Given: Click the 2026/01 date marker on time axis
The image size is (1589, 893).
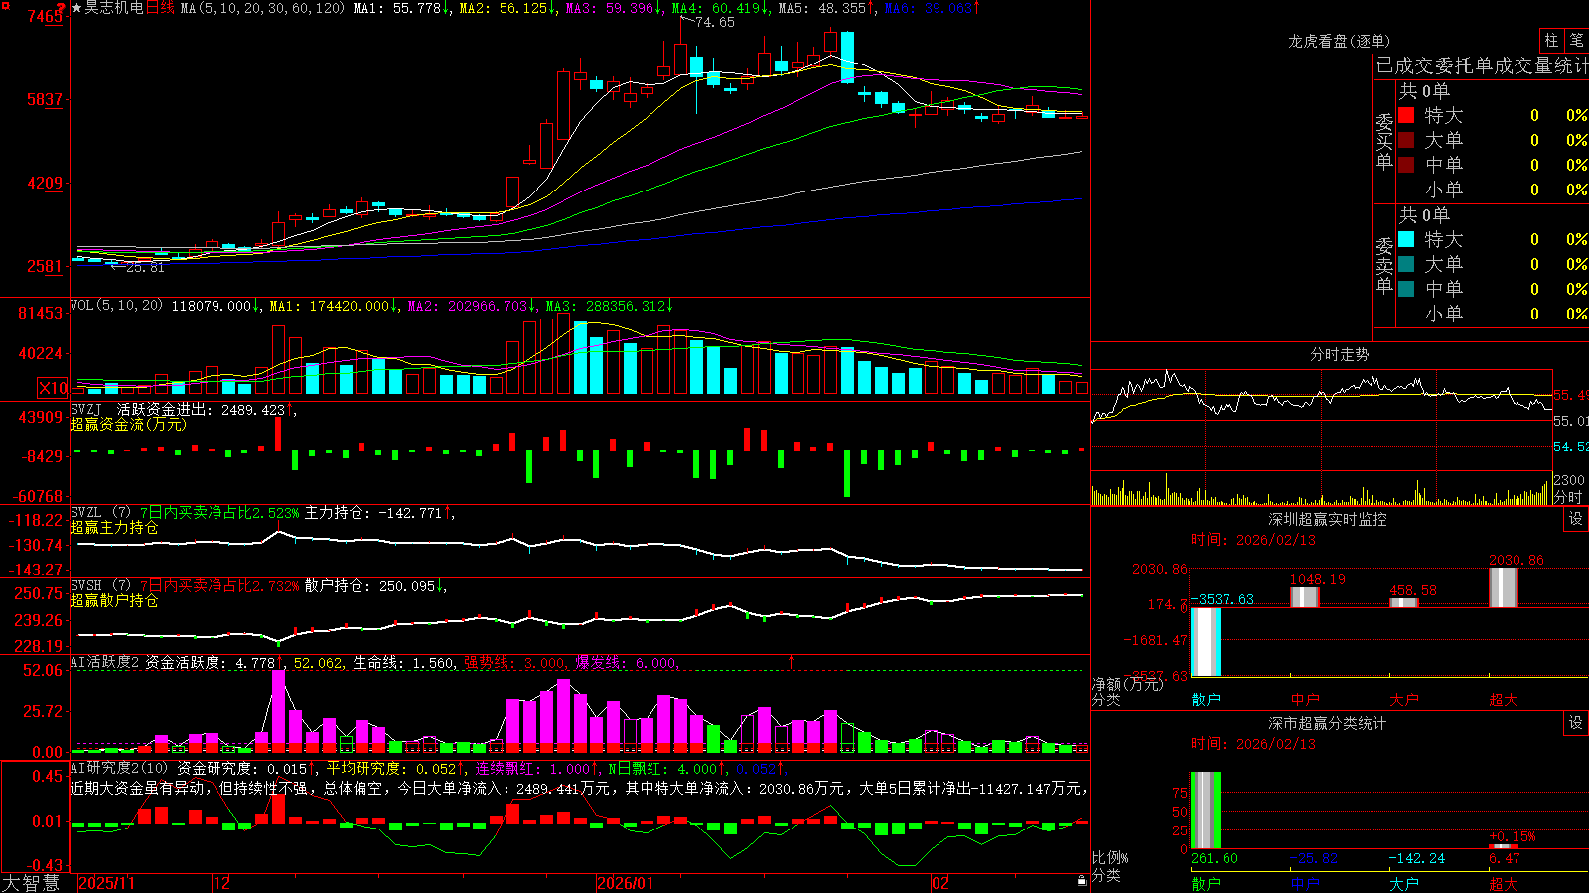Looking at the screenshot, I should coord(626,883).
